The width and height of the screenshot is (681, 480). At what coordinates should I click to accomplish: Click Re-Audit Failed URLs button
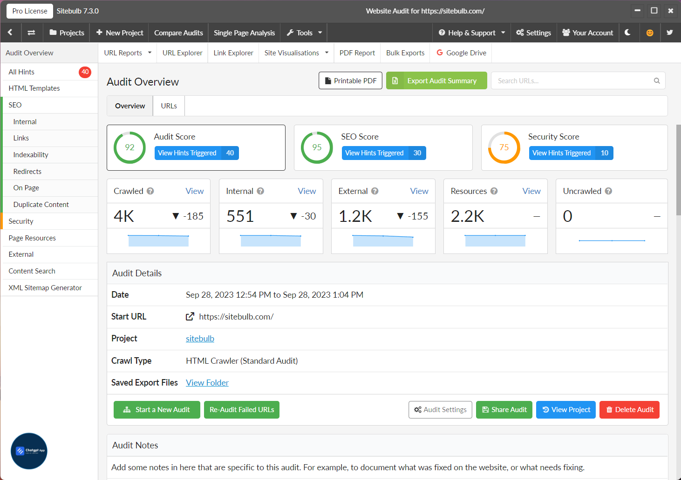pyautogui.click(x=242, y=409)
